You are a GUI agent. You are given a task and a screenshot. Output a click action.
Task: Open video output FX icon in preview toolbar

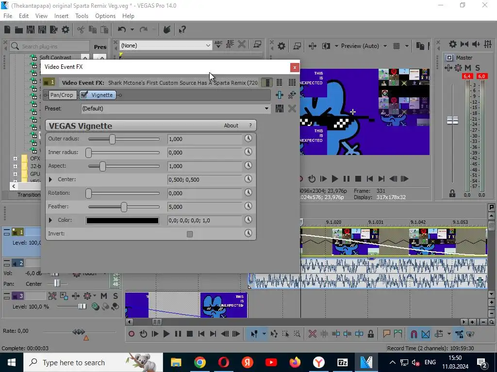(312, 46)
